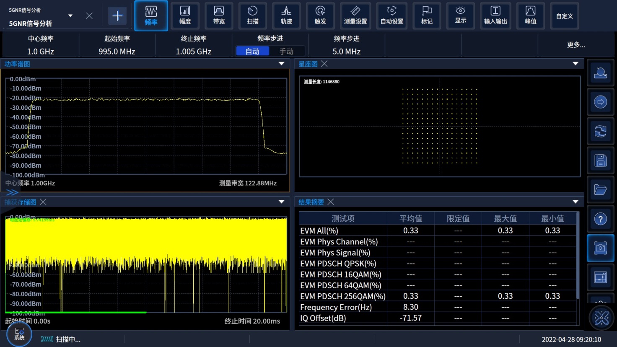Click the open folder icon in sidebar
Screen dimensions: 617x347
[x=600, y=190]
